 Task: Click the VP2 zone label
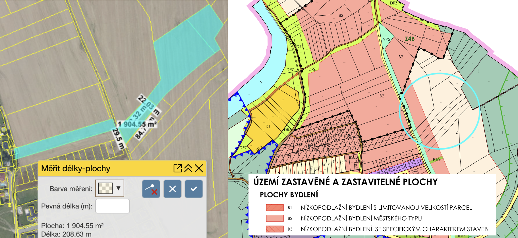(x=387, y=39)
